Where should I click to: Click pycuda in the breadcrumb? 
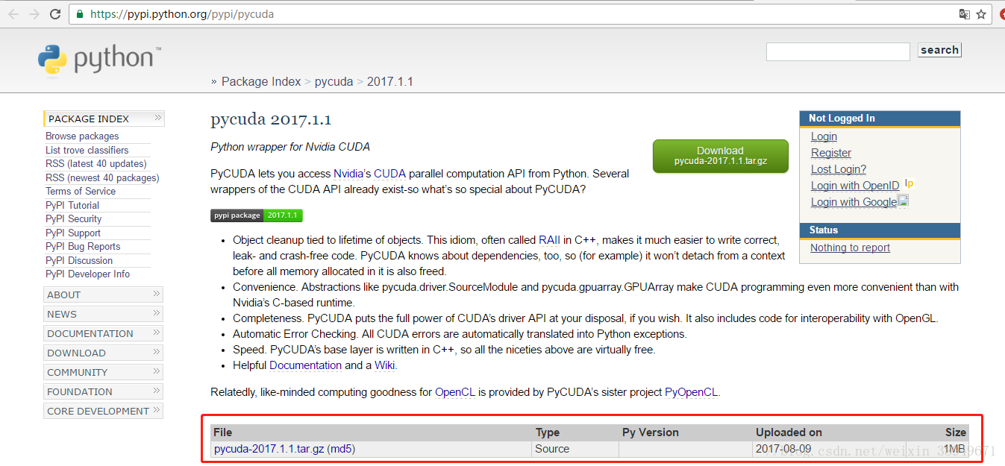(334, 81)
